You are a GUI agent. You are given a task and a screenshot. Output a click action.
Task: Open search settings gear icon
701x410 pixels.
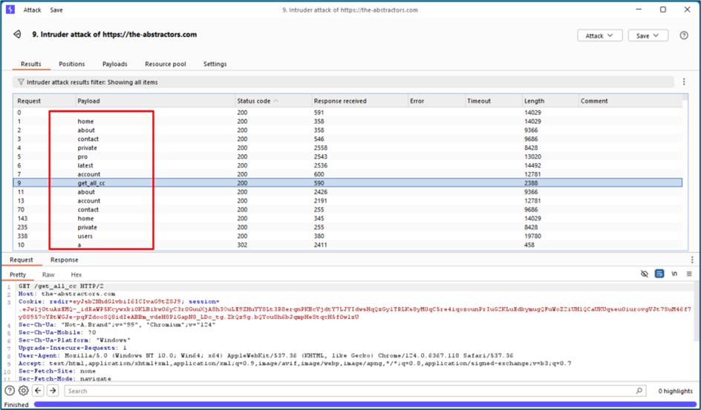(x=24, y=391)
